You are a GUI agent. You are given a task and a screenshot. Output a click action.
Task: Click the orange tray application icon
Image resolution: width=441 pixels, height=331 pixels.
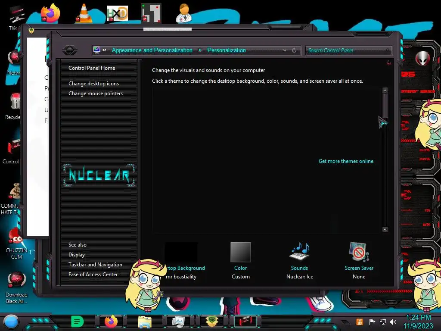coord(360,322)
